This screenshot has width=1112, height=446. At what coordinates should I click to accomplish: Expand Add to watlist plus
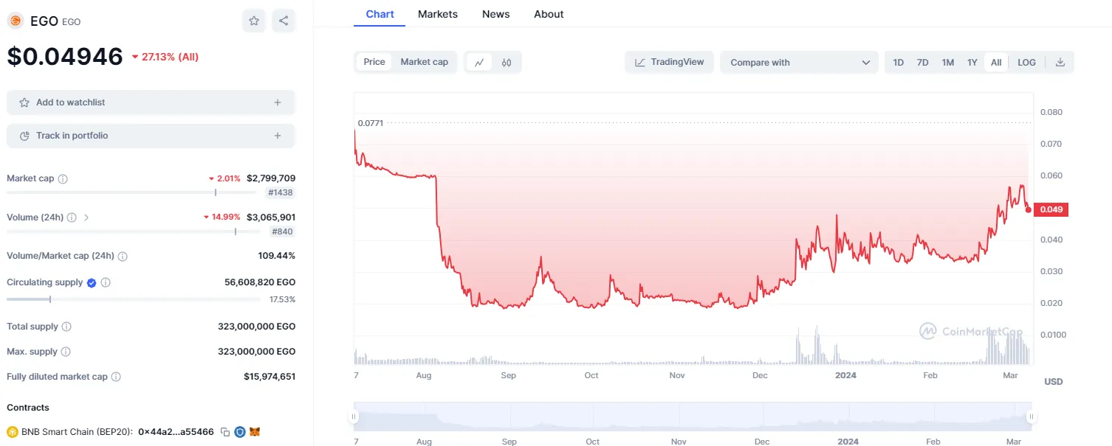[x=278, y=102]
